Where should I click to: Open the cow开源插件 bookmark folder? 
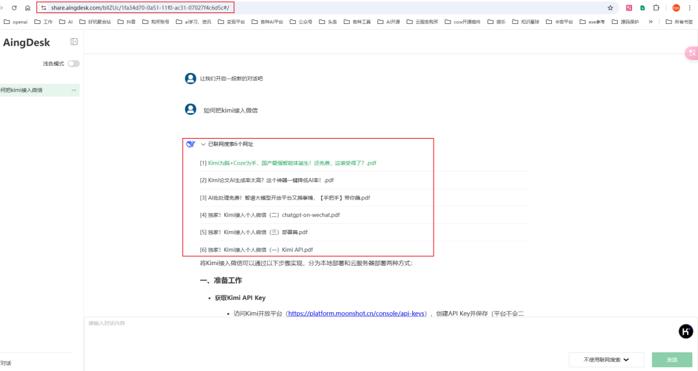(x=463, y=22)
